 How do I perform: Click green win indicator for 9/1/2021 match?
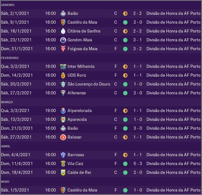click(x=125, y=22)
